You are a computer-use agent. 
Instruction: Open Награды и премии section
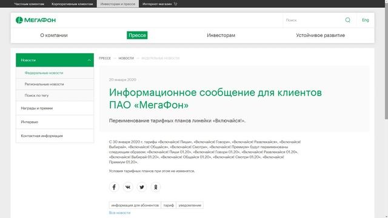(x=55, y=108)
